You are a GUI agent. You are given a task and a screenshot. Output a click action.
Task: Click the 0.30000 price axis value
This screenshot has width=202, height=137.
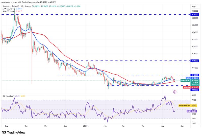[195, 11]
